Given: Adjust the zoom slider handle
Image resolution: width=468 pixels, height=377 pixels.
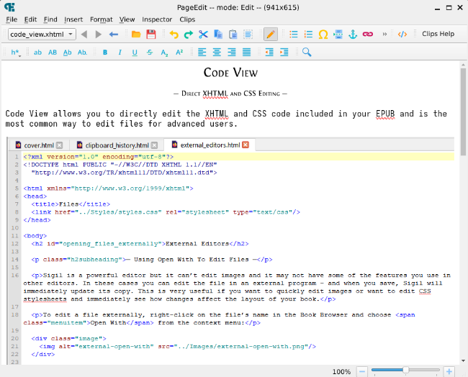Looking at the screenshot, I should pos(405,371).
